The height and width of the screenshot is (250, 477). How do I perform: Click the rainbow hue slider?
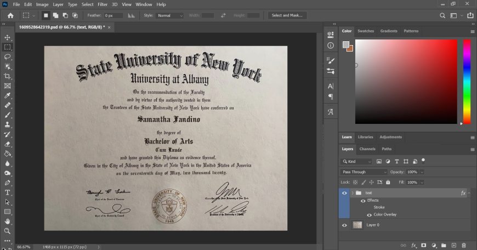point(467,82)
